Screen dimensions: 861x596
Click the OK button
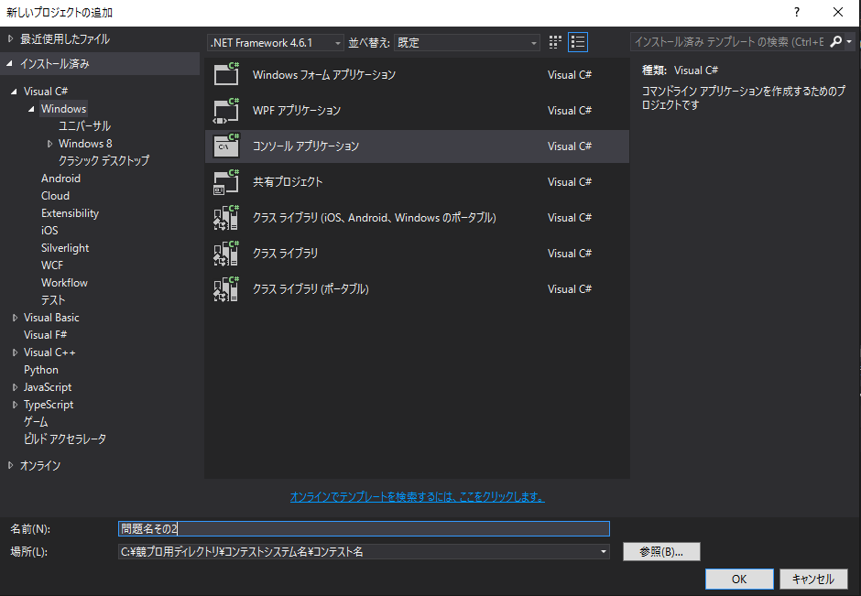click(739, 579)
